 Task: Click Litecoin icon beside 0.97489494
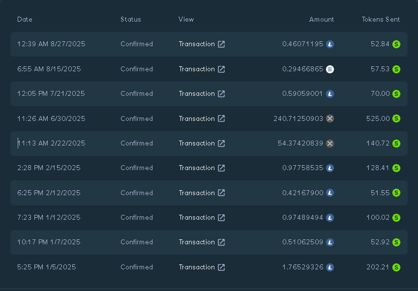tap(330, 217)
